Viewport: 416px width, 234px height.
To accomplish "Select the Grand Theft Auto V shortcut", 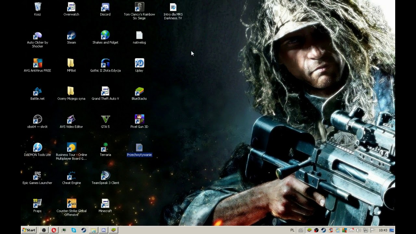I will [x=105, y=94].
